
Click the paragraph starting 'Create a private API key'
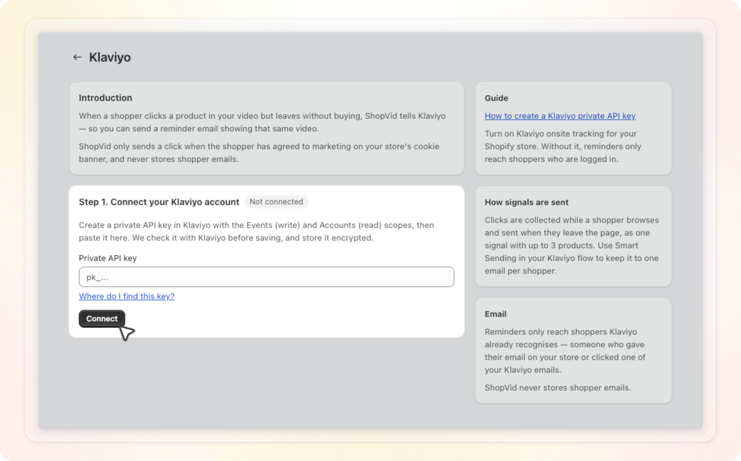click(256, 231)
